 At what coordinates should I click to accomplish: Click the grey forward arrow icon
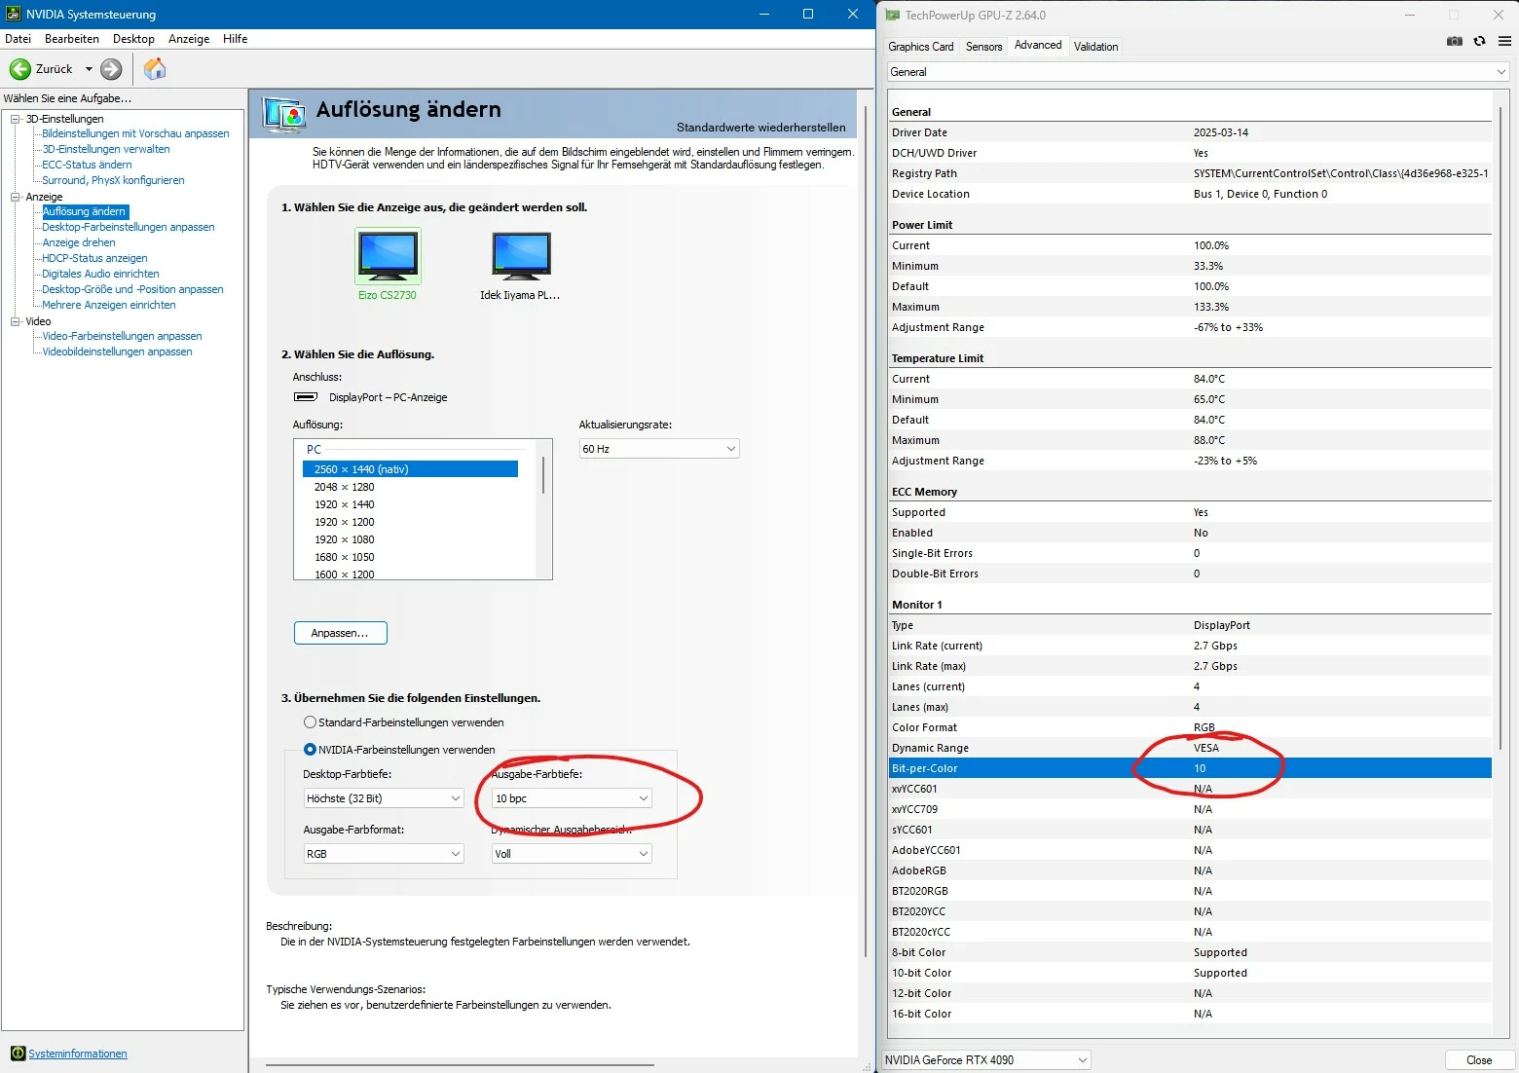click(x=112, y=69)
